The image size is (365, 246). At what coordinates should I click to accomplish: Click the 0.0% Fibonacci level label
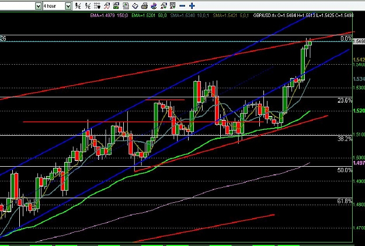pos(346,38)
